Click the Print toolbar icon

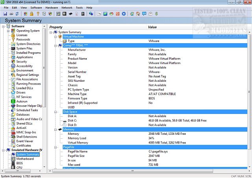(x=12, y=14)
